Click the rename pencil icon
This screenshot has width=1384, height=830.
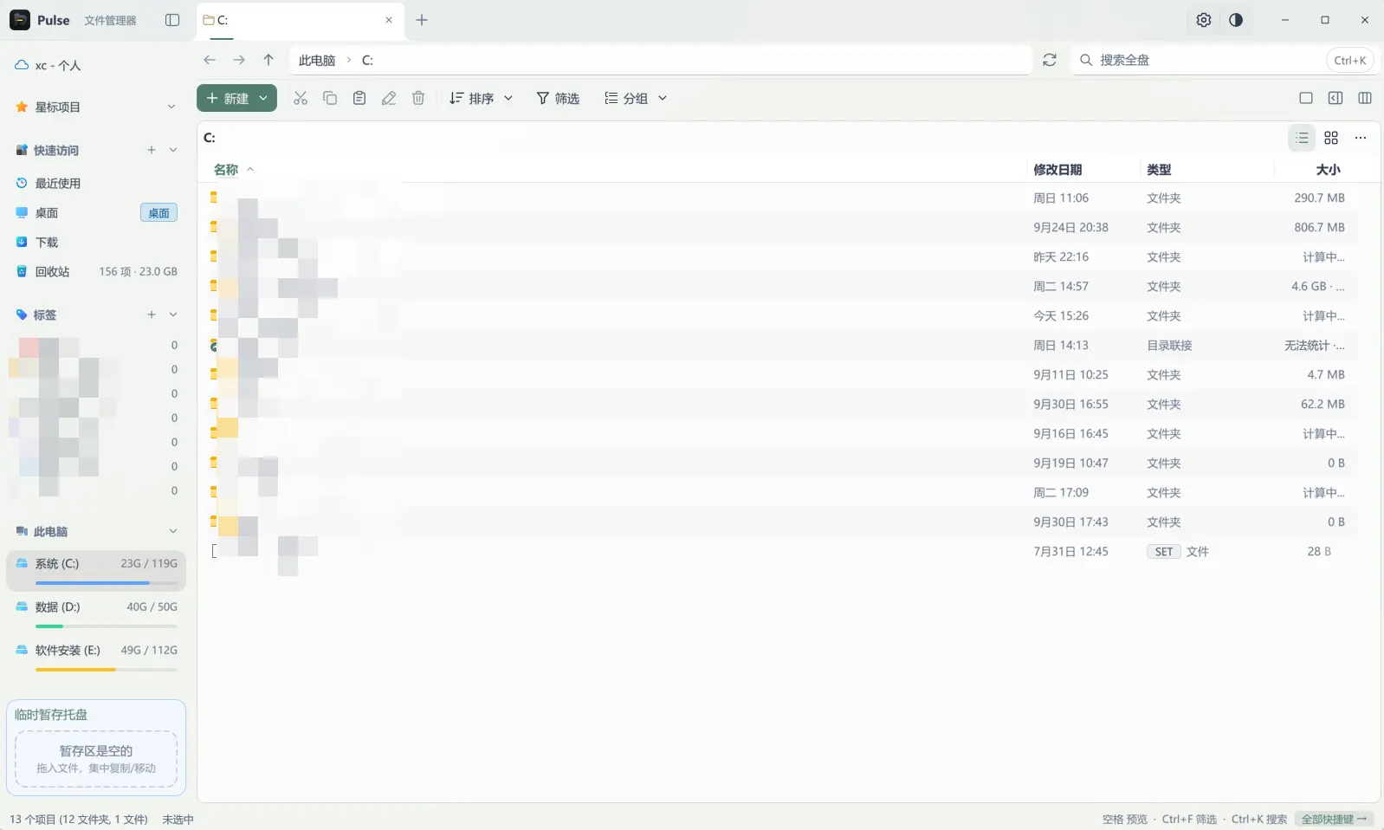coord(389,98)
